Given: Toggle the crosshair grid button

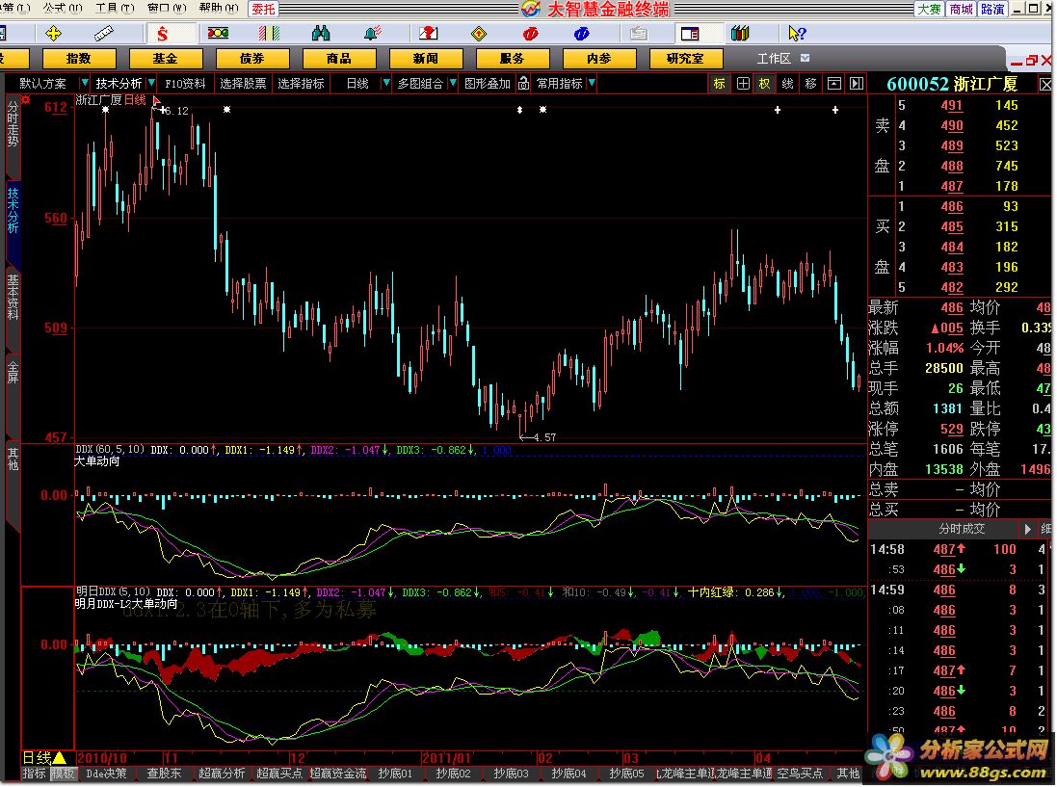Looking at the screenshot, I should [x=743, y=84].
